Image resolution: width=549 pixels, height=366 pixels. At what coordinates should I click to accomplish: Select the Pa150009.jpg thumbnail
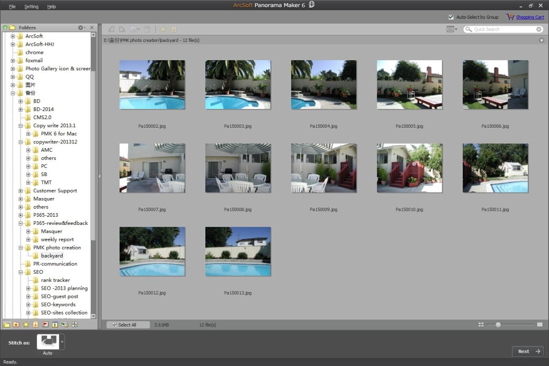324,168
